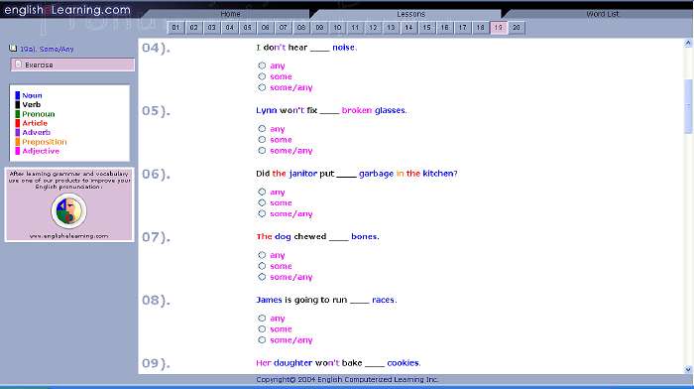694x389 pixels.
Task: Click the pronunciation product face logo
Action: pos(68,211)
